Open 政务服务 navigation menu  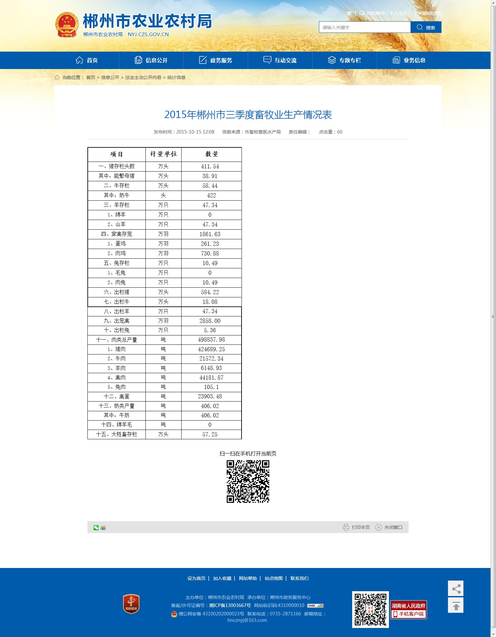[215, 60]
